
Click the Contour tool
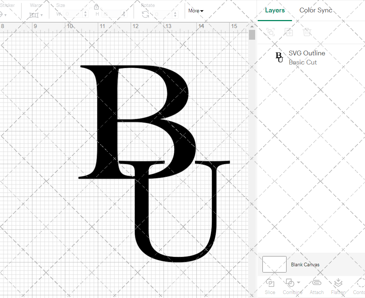coord(360,286)
